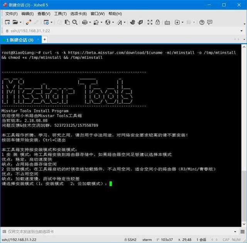Image resolution: width=247 pixels, height=243 pixels.
Task: Click scroll down arrow of terminal scrollbar
Action: (x=244, y=224)
